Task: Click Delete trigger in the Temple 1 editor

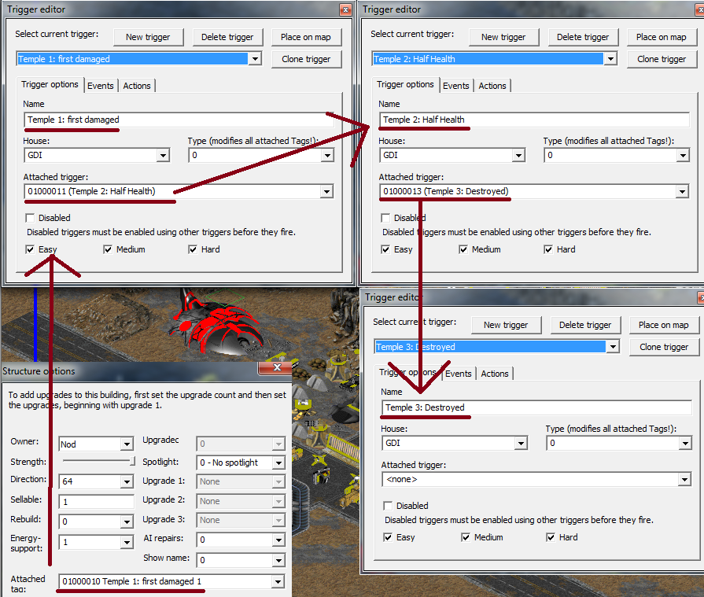Action: coord(227,37)
